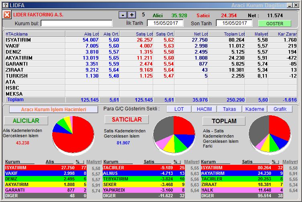
Task: Decrease the count with the minus button
Action: pos(123,15)
